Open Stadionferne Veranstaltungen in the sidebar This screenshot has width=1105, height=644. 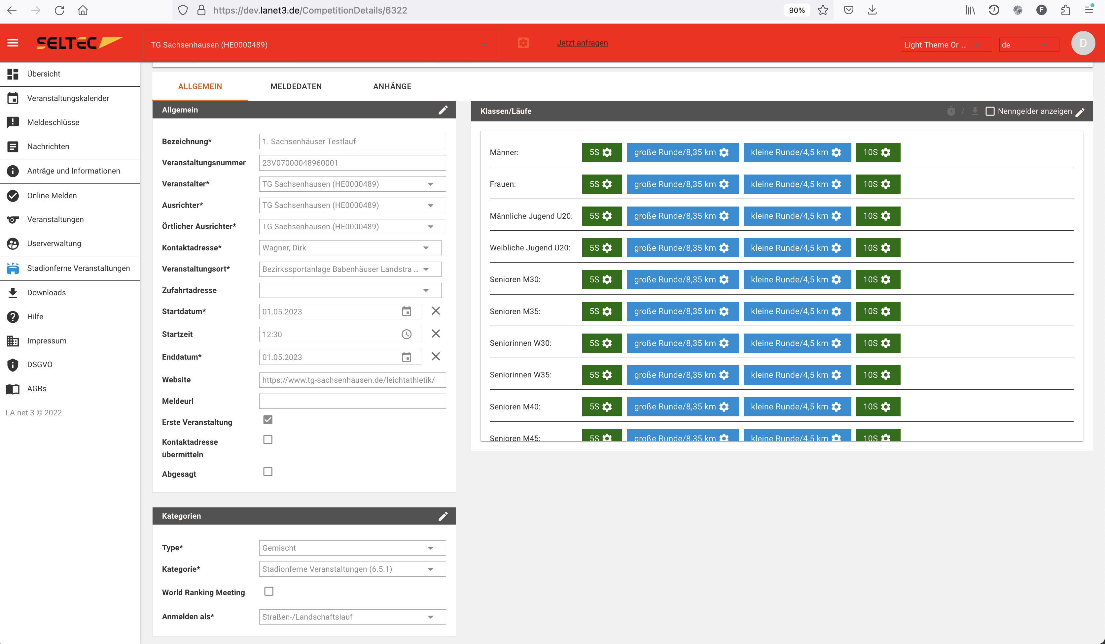click(x=70, y=268)
